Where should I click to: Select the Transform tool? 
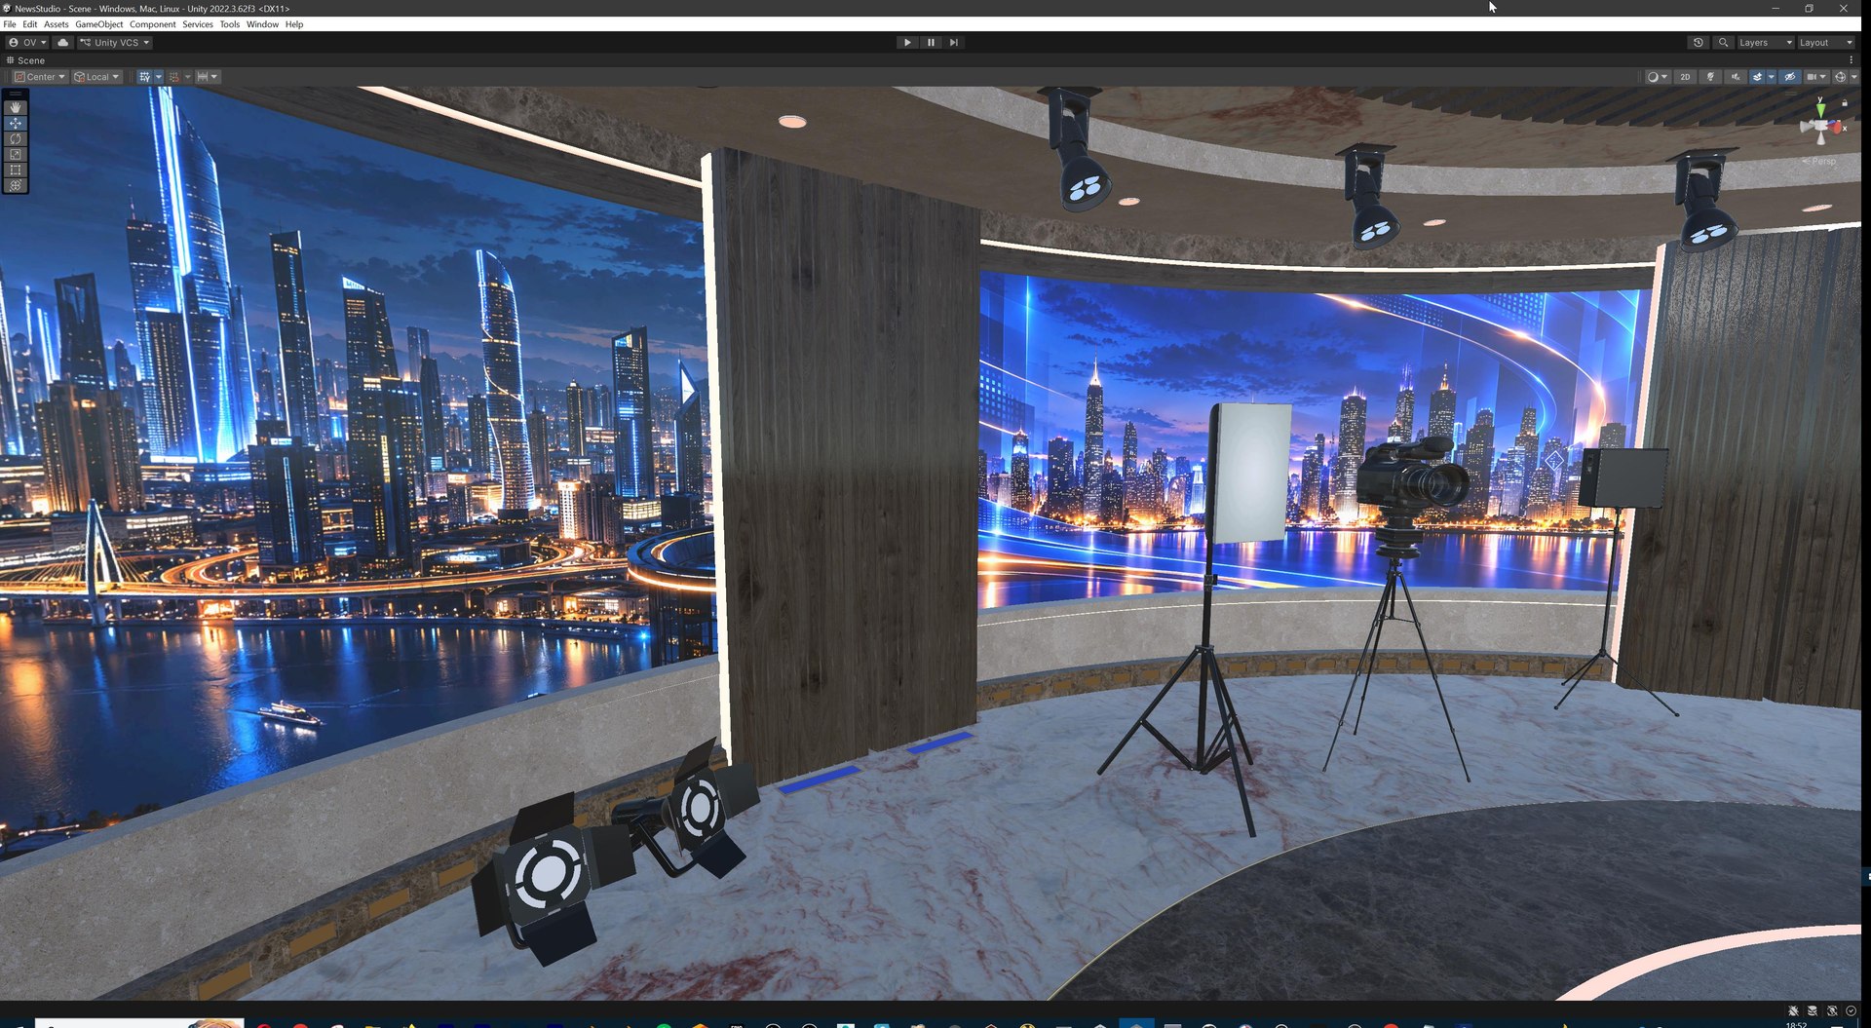point(16,186)
